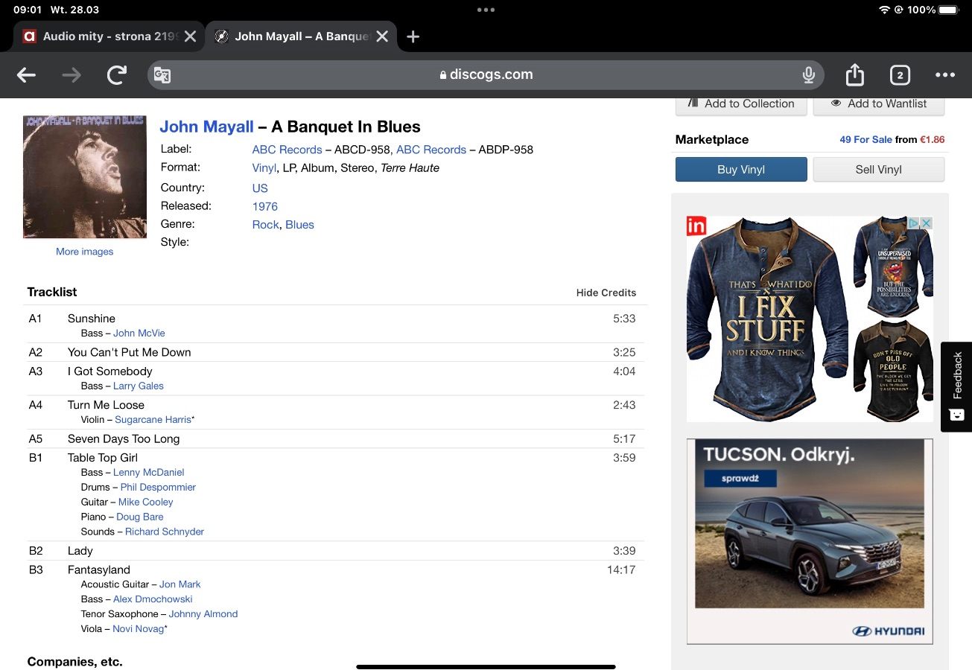Click the More images link
The width and height of the screenshot is (972, 670).
point(85,252)
